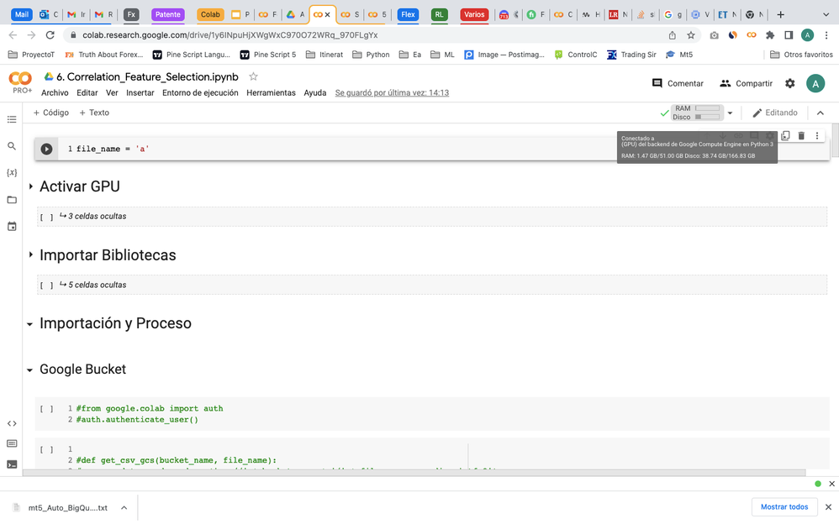The width and height of the screenshot is (839, 524).
Task: Open the Python bookmarks folder
Action: (371, 55)
